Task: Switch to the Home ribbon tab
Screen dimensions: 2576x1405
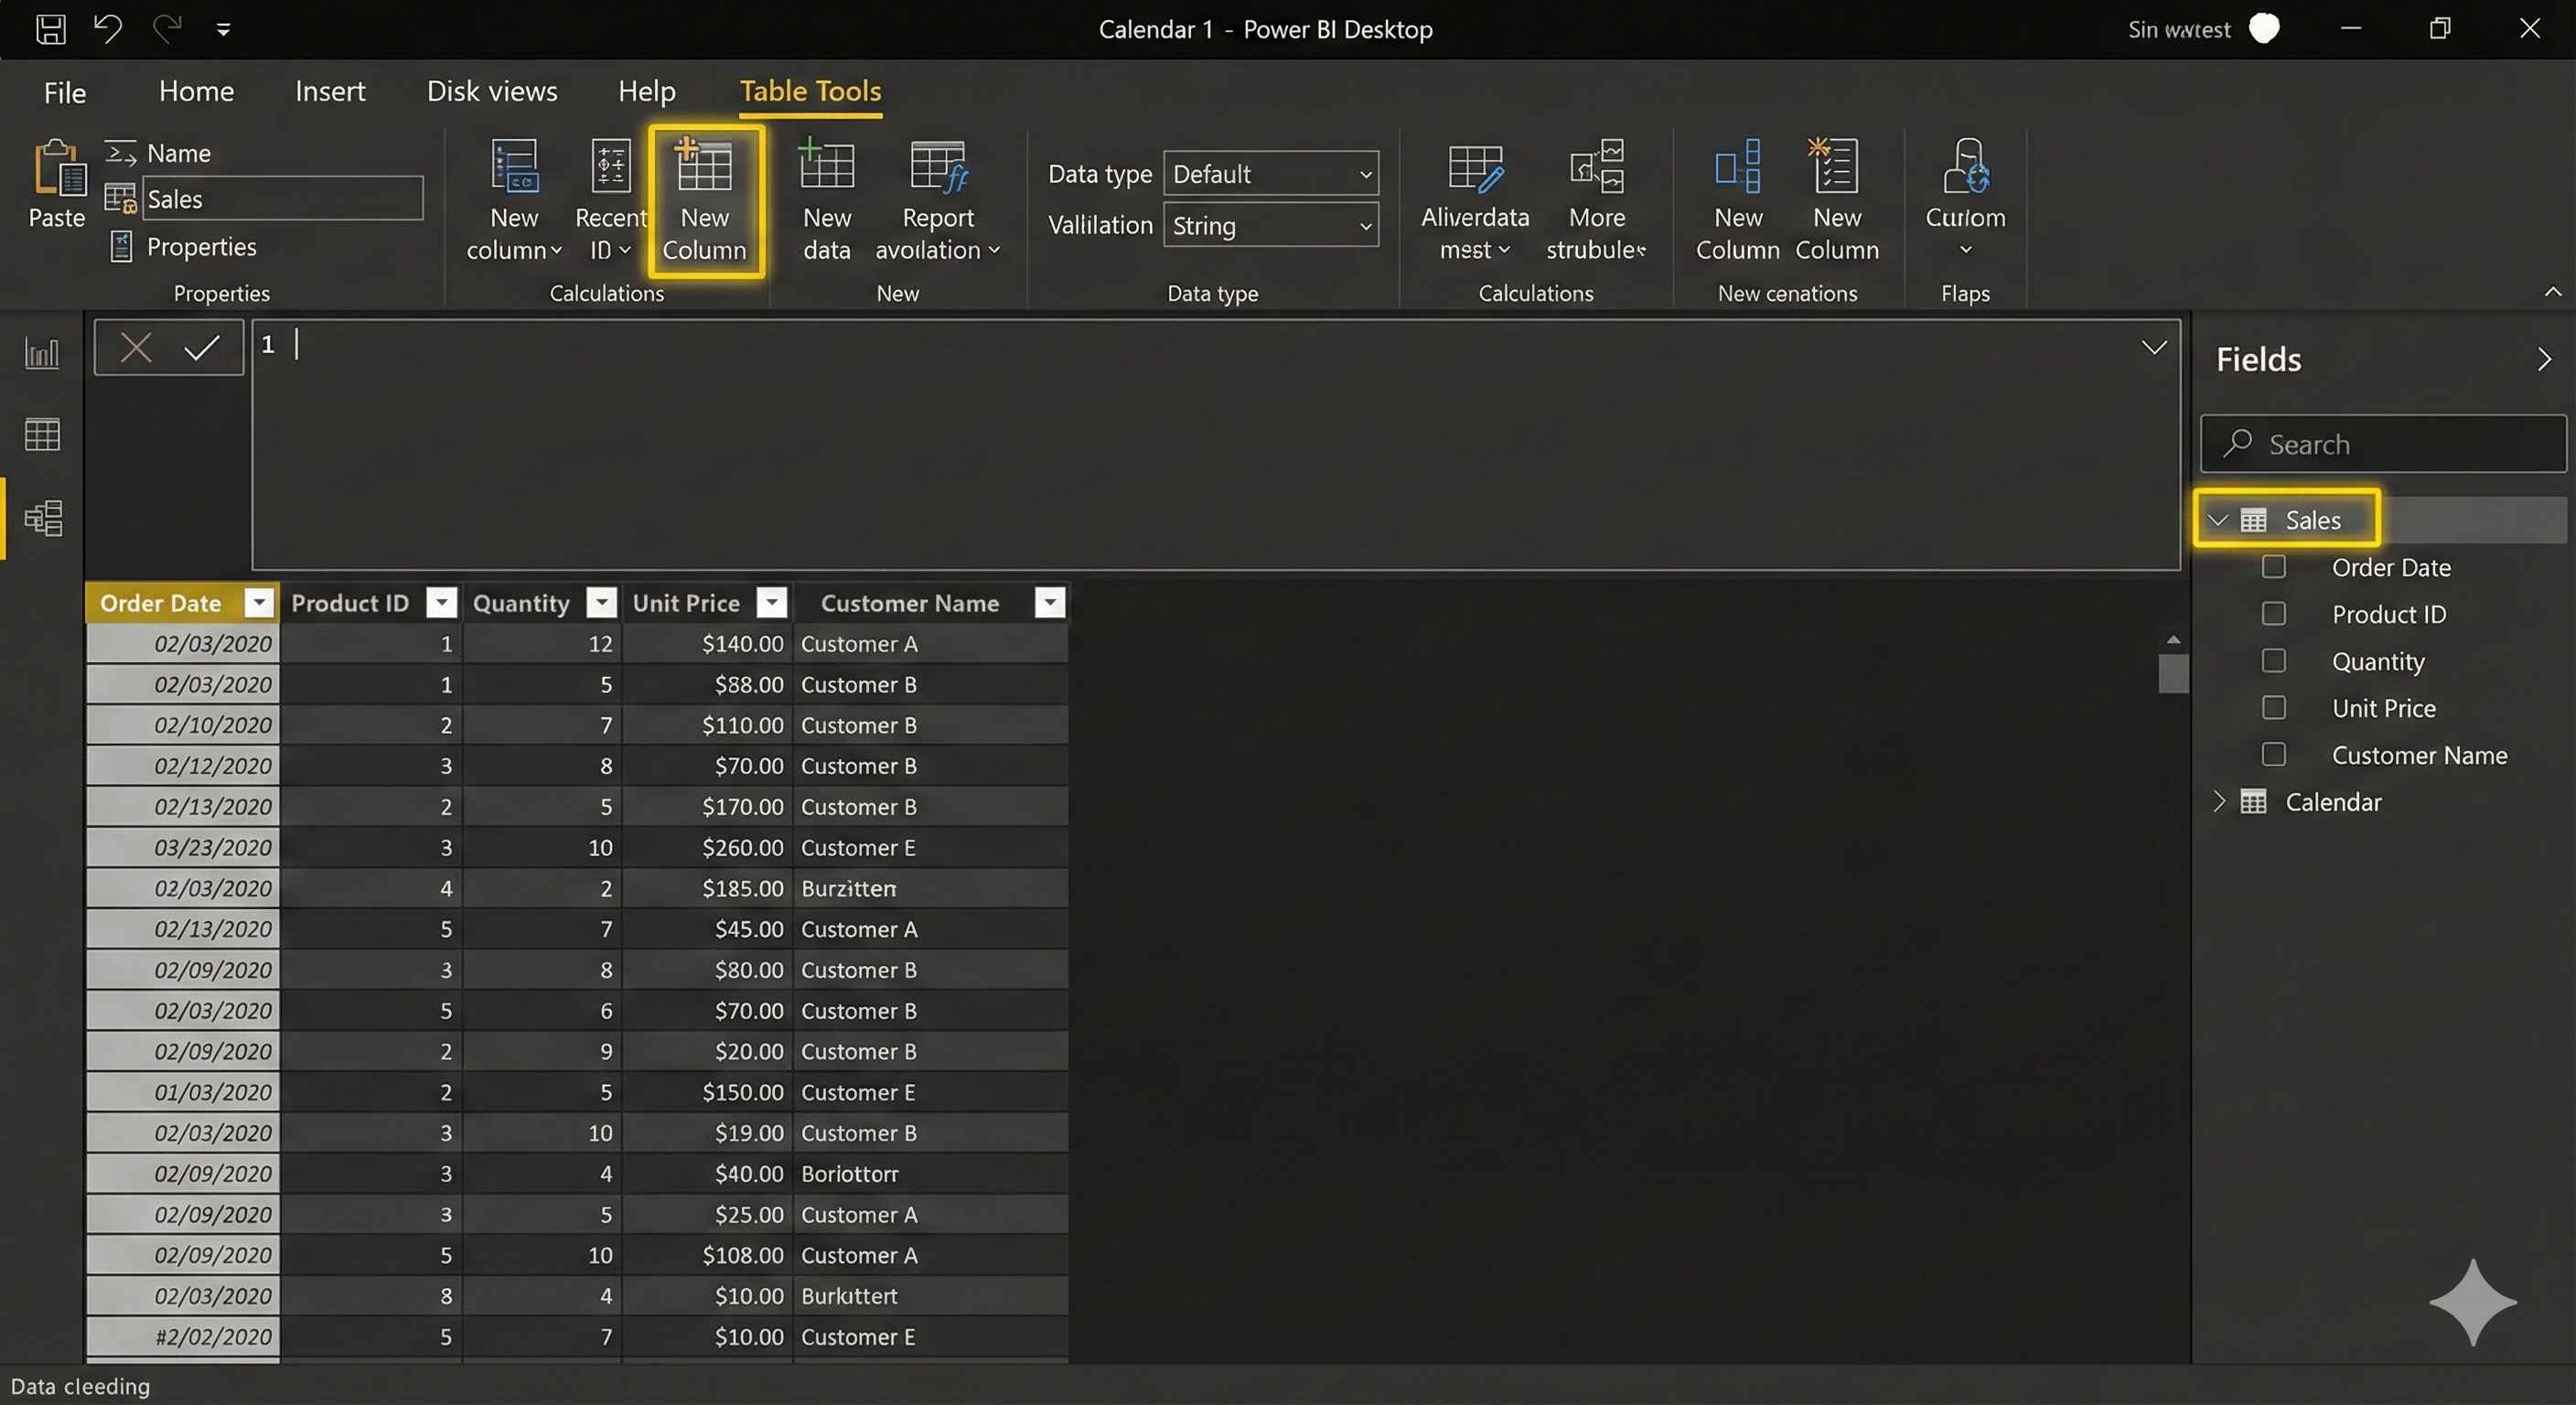Action: pyautogui.click(x=196, y=91)
